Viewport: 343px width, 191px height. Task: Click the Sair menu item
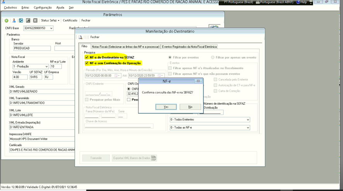coord(71,7)
